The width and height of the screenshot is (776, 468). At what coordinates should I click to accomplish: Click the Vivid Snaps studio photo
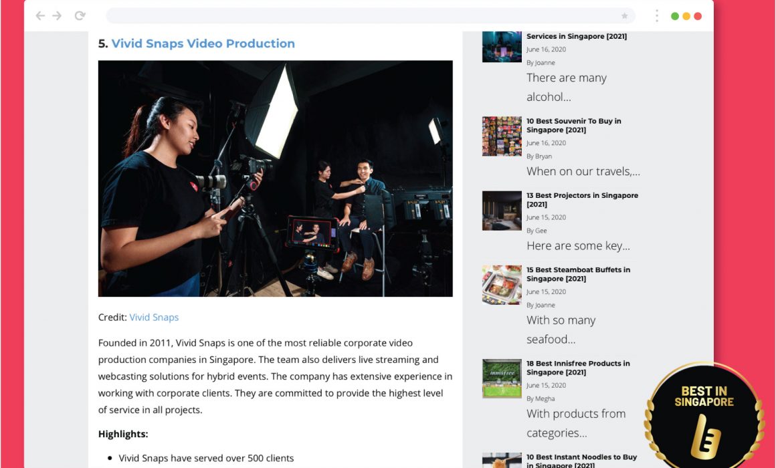click(x=275, y=179)
